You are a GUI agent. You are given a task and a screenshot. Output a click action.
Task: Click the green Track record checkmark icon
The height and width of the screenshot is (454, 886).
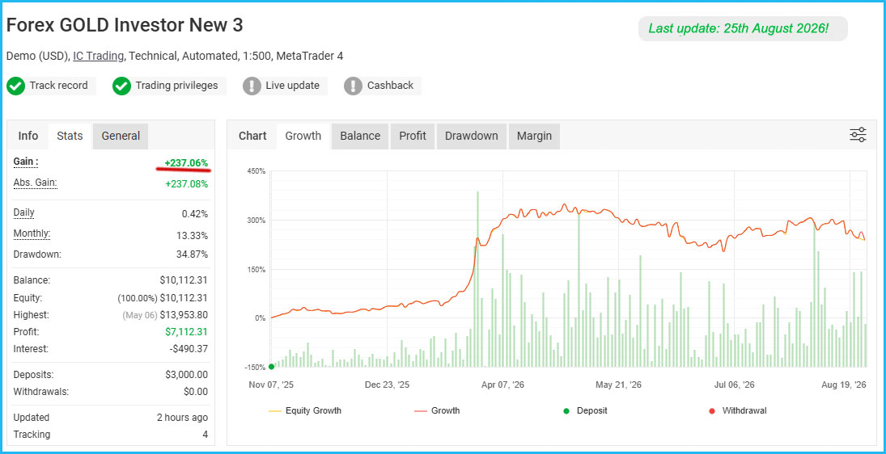[16, 86]
